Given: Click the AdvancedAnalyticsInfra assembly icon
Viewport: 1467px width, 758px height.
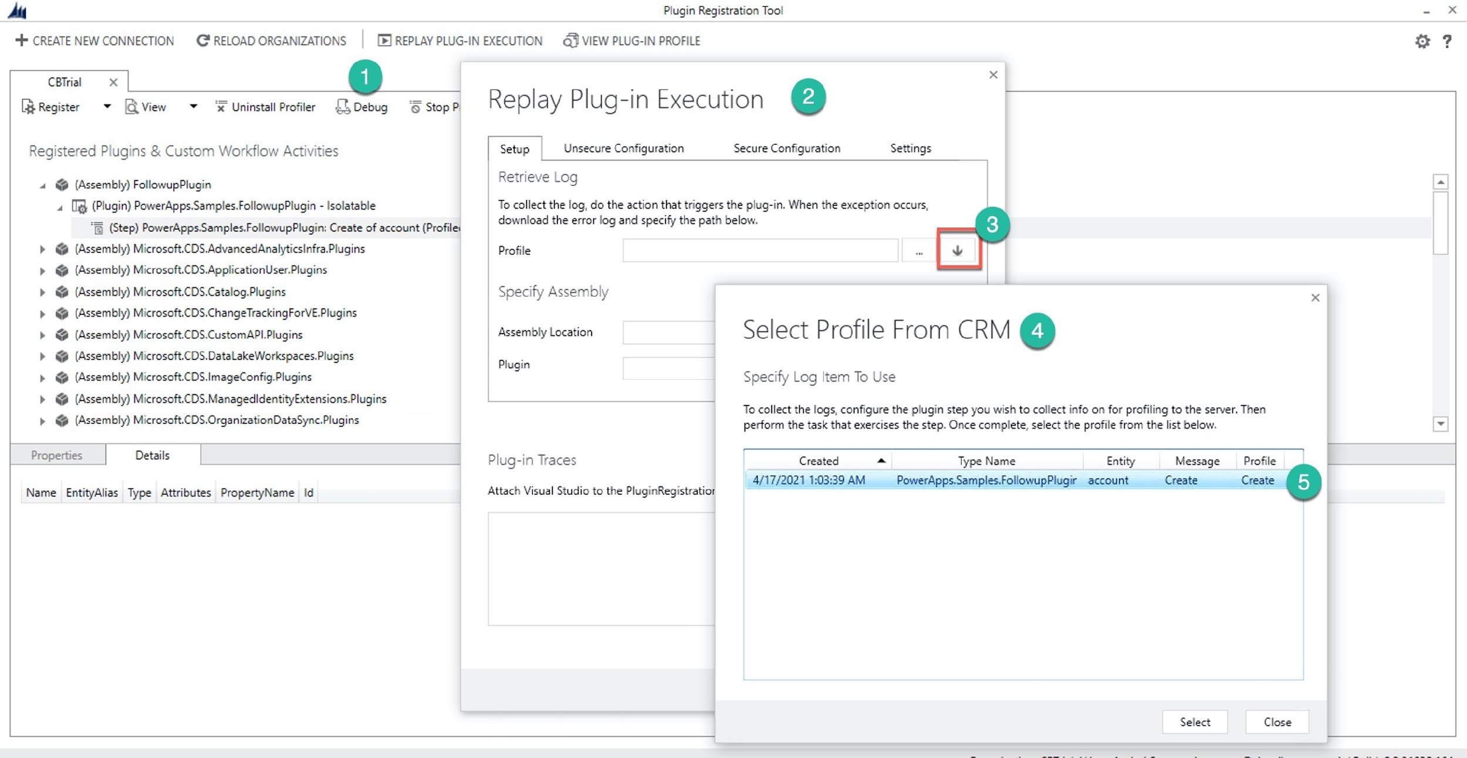Looking at the screenshot, I should [x=62, y=249].
